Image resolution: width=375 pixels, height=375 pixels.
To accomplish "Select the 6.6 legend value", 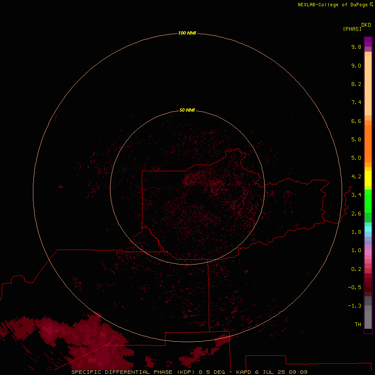I will point(356,121).
